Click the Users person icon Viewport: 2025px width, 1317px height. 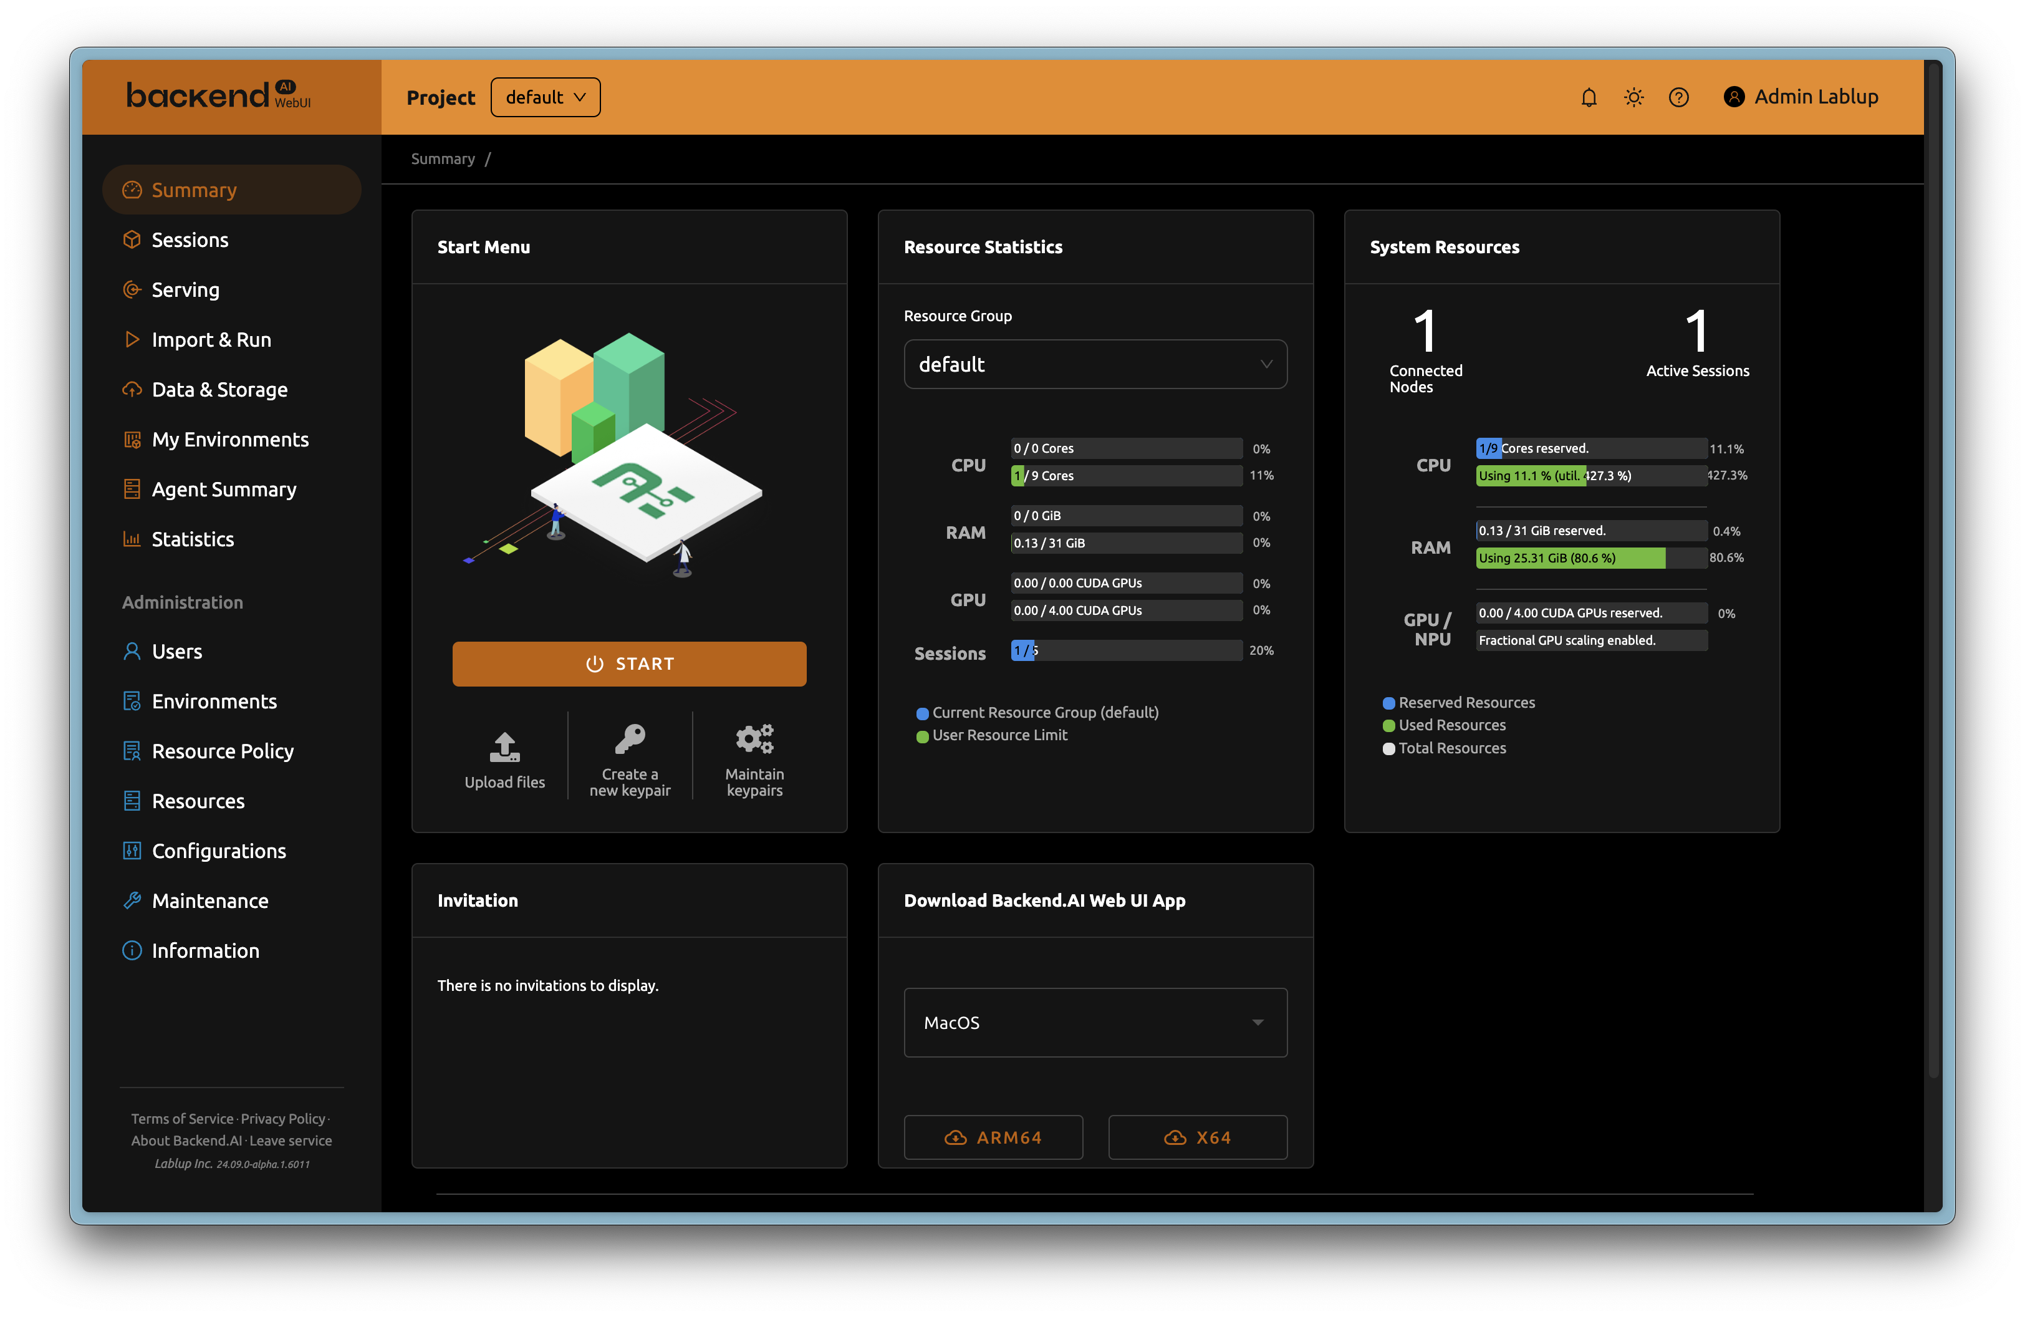pyautogui.click(x=132, y=652)
